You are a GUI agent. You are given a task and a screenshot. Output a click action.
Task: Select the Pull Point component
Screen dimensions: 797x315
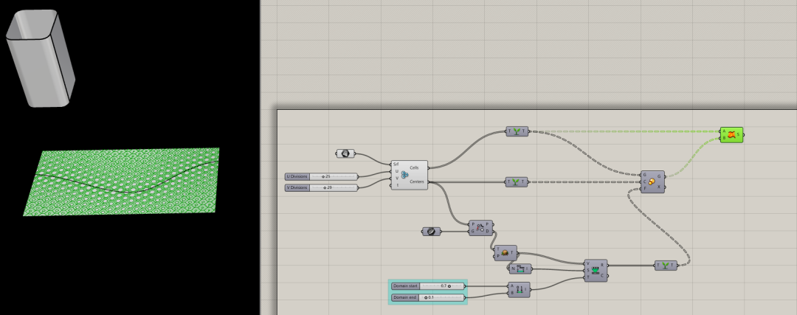pyautogui.click(x=481, y=228)
